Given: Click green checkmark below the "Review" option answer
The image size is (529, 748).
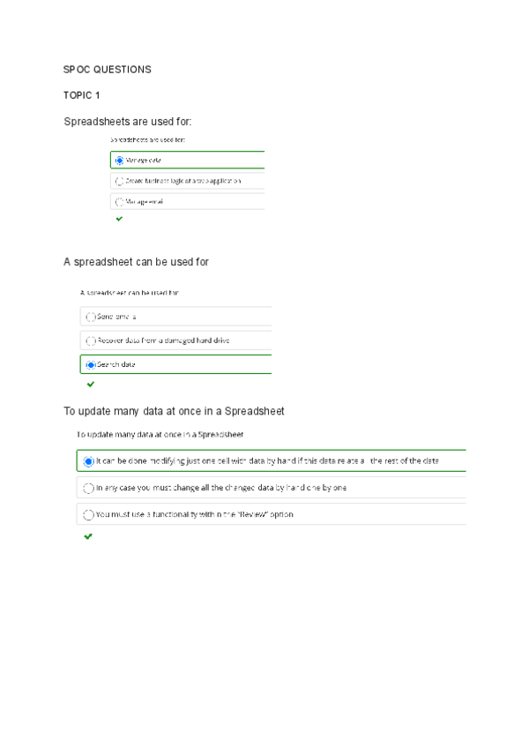Looking at the screenshot, I should click(x=87, y=535).
